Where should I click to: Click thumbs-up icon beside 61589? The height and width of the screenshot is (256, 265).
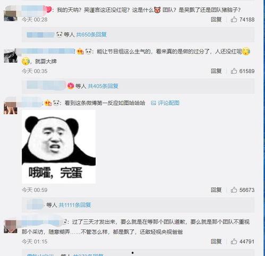pos(234,71)
